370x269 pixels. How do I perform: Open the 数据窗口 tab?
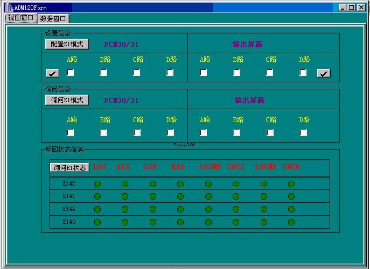54,18
